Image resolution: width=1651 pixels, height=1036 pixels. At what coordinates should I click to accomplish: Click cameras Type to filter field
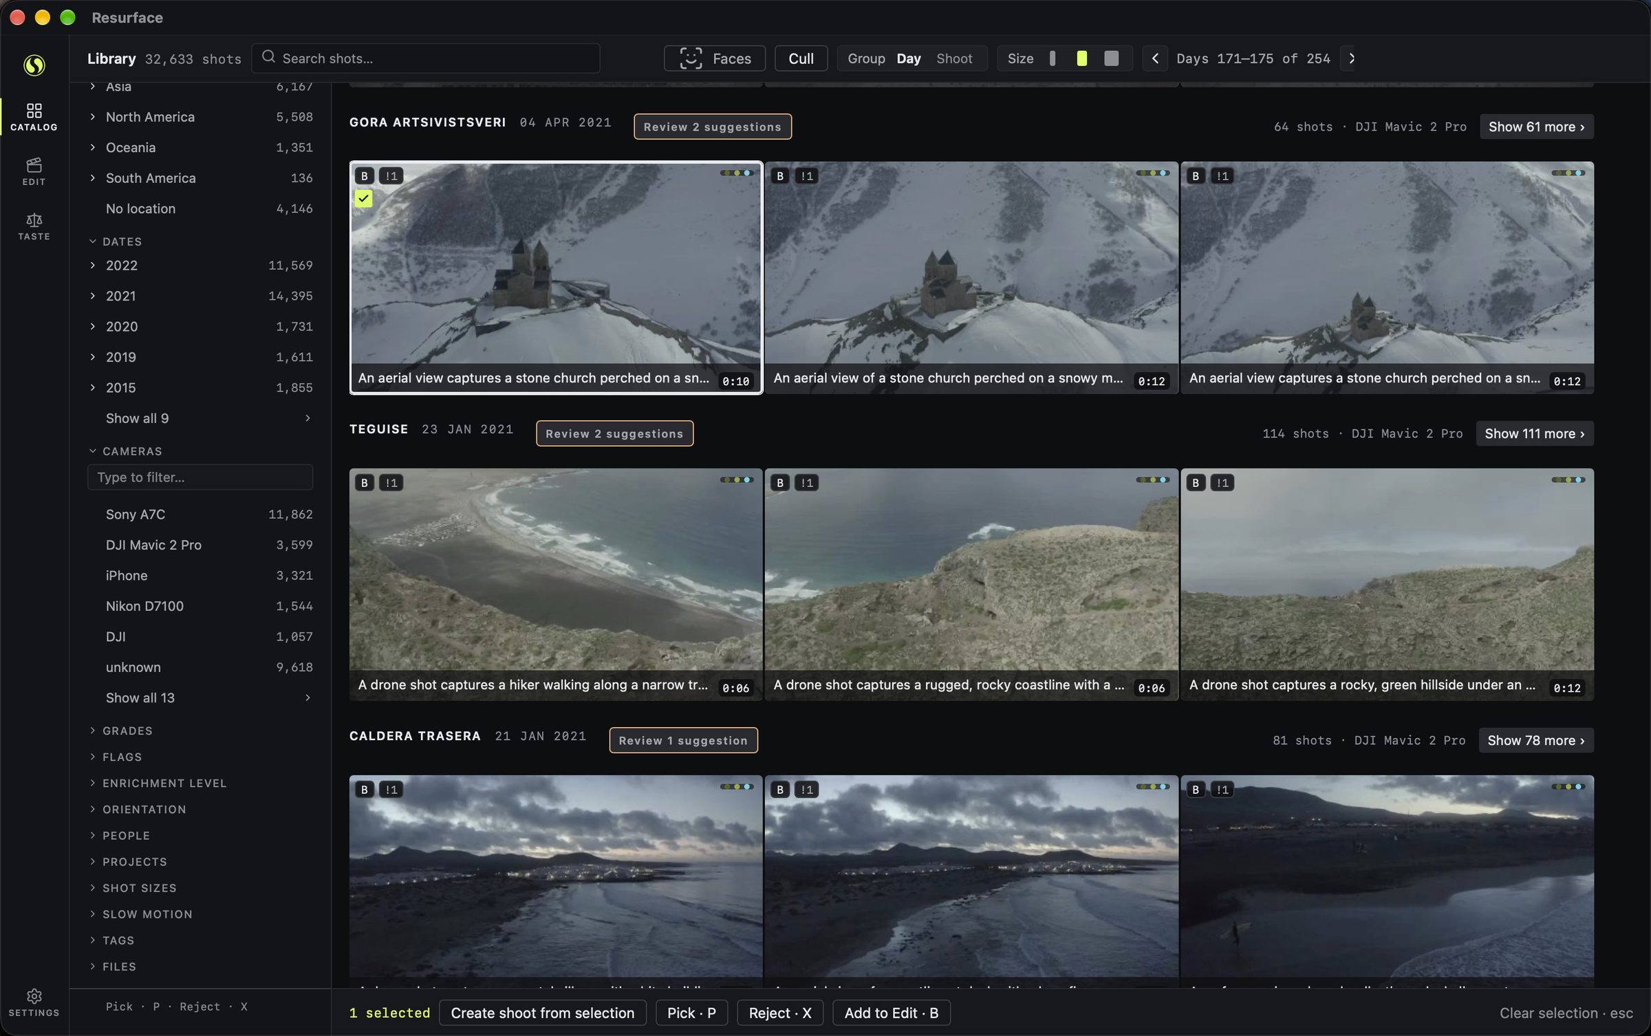pos(200,477)
